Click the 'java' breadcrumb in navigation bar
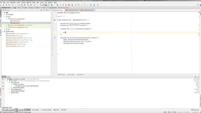The width and height of the screenshot is (201, 113). pyautogui.click(x=31, y=8)
